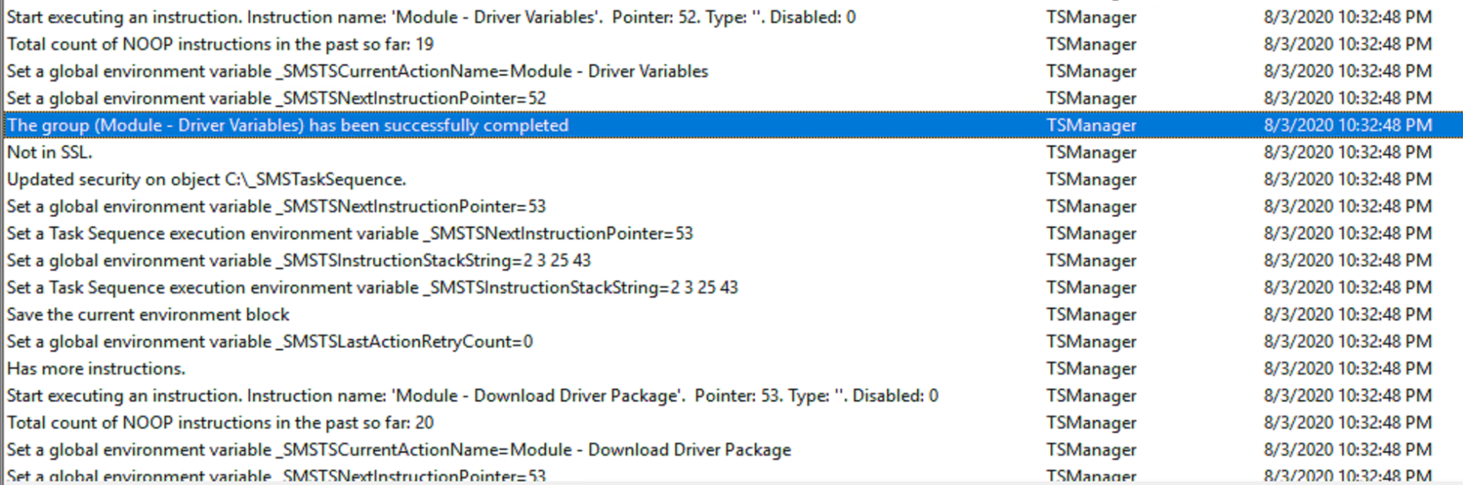Viewport: 1463px width, 485px height.
Task: Click the global _SMSTSInstructionStackString=2 3 25 43 entry
Action: pyautogui.click(x=298, y=261)
